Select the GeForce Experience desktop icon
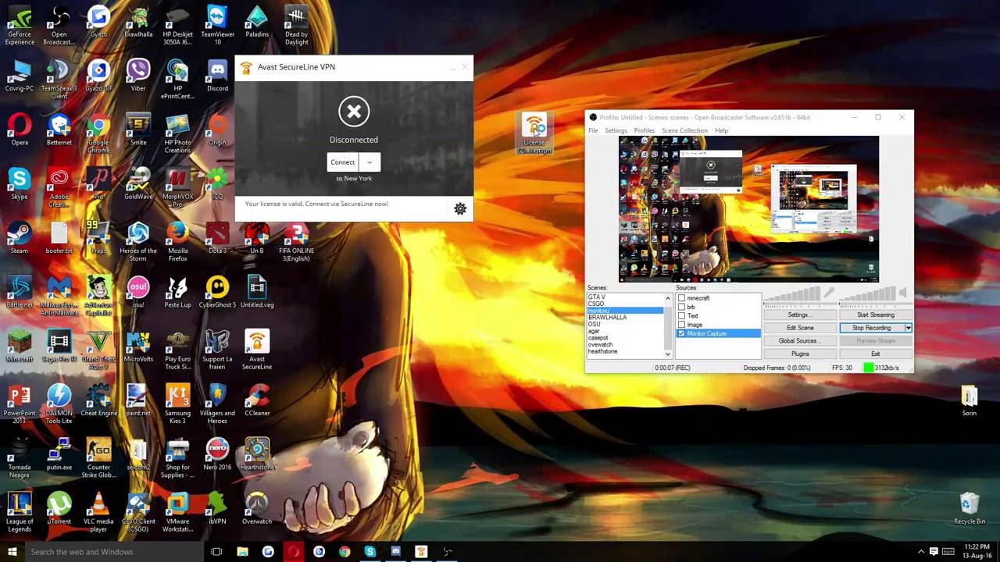1000x562 pixels. [x=20, y=27]
